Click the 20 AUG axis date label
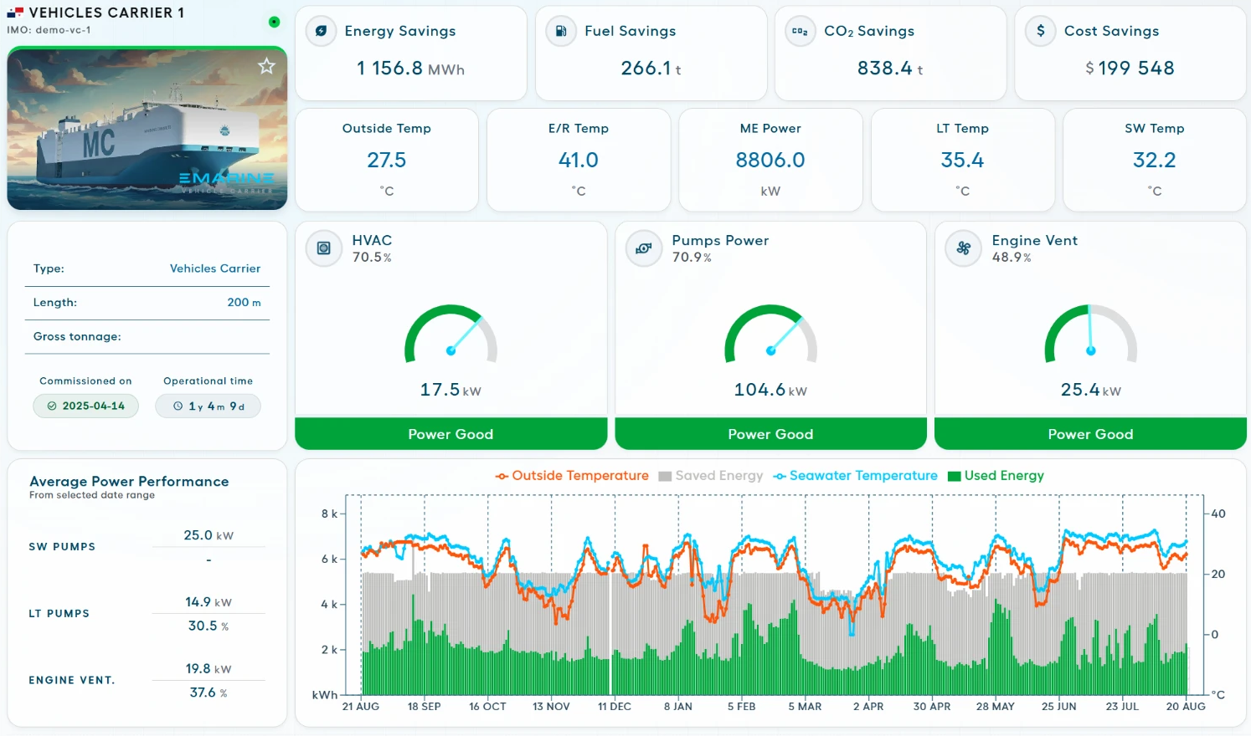1251x736 pixels. [1186, 707]
